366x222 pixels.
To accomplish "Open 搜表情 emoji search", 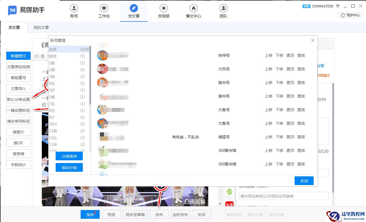I will [18, 154].
